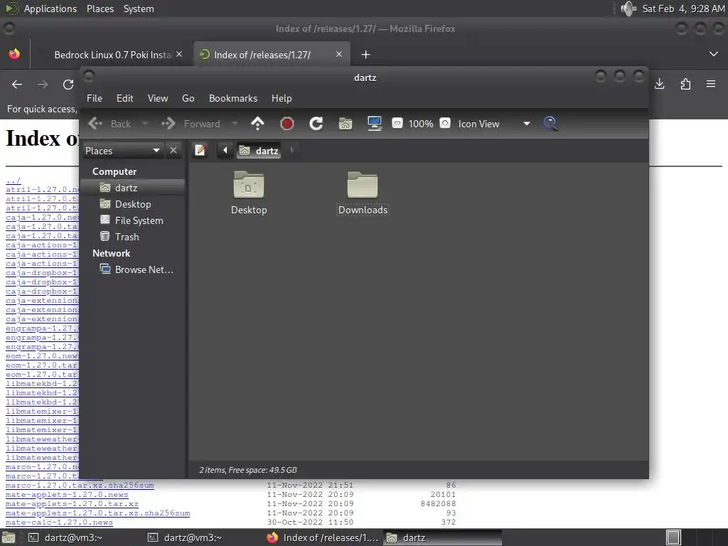Open the System panel menu
Image resolution: width=728 pixels, height=546 pixels.
[x=139, y=9]
